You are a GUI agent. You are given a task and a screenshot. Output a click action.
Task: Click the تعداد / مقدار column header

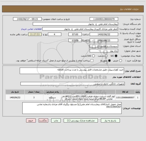(x=34, y=92)
